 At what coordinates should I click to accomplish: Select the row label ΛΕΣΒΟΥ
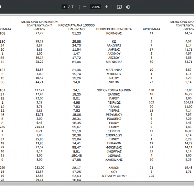tap(114, 58)
